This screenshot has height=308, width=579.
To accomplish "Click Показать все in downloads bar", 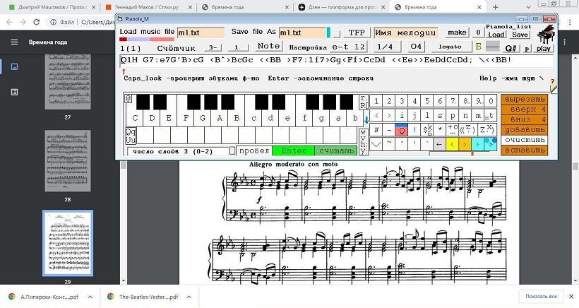I will [x=541, y=297].
